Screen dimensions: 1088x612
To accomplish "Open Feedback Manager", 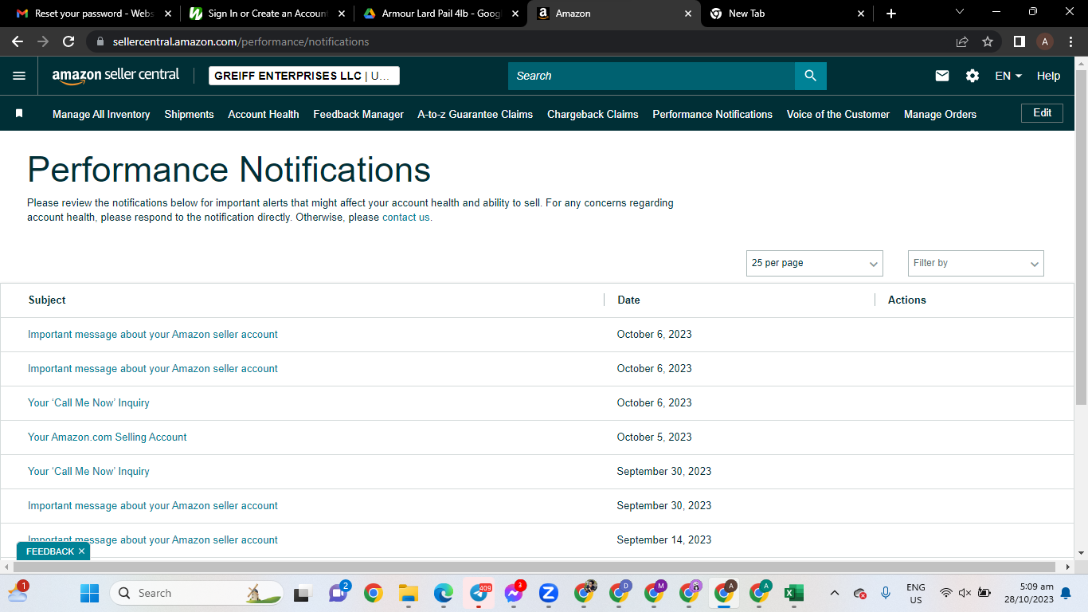I will [358, 114].
